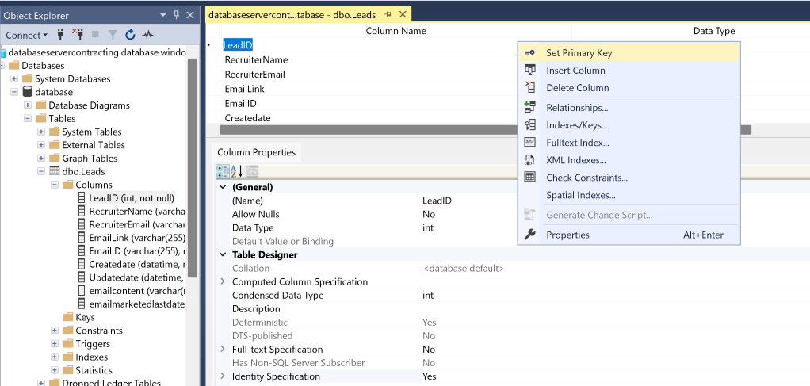Expand the System Tables node
Viewport: 810px width, 386px height.
pyautogui.click(x=40, y=132)
